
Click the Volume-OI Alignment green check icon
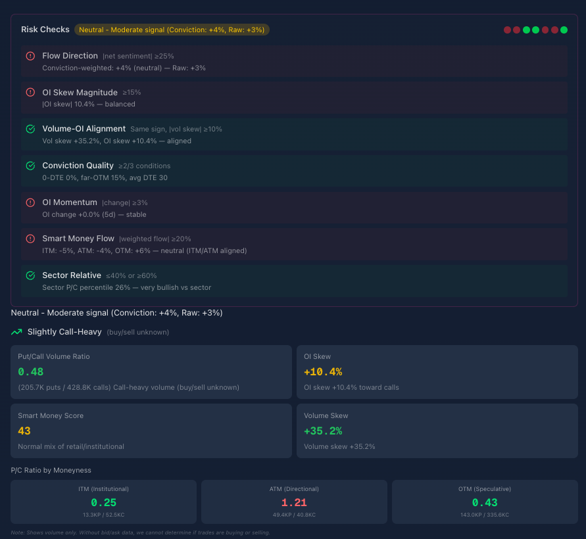click(x=30, y=129)
